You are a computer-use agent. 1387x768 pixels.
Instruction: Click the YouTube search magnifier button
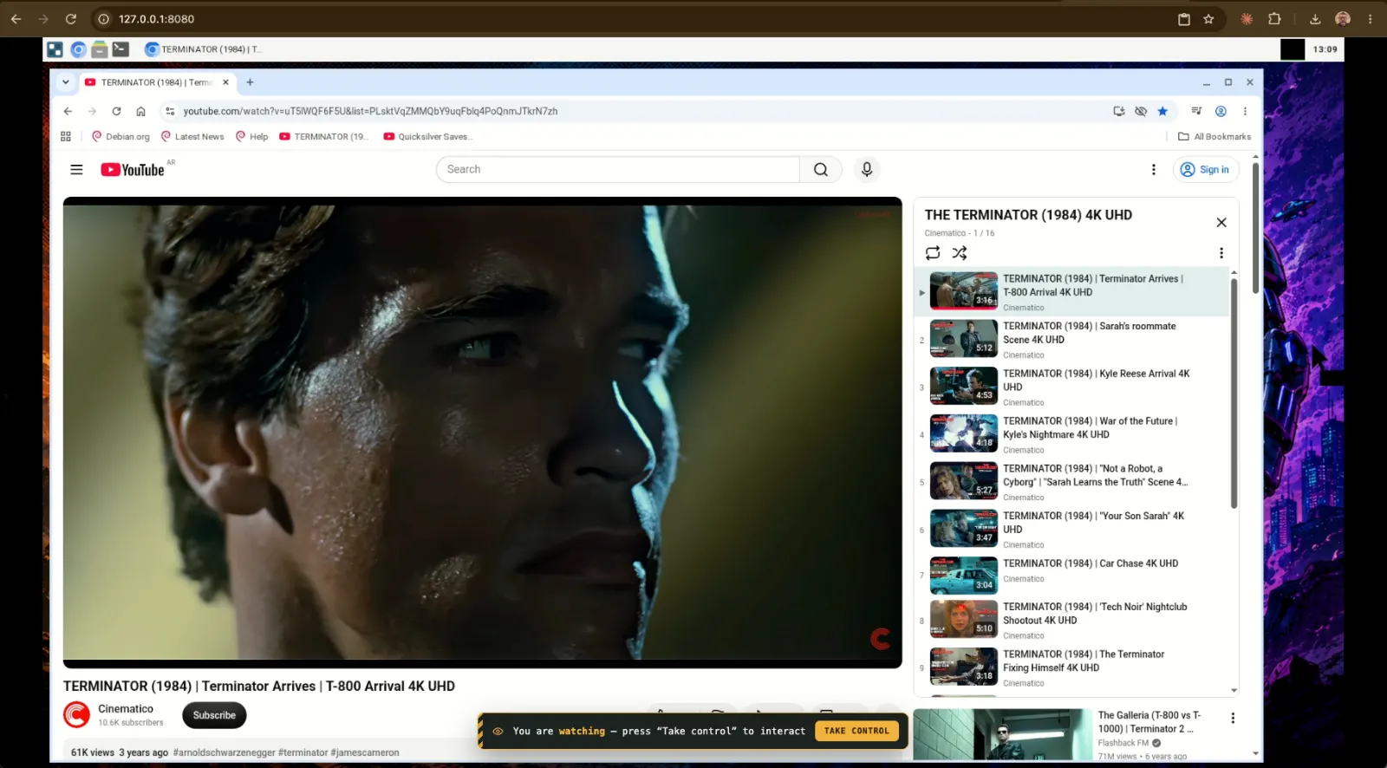click(821, 170)
